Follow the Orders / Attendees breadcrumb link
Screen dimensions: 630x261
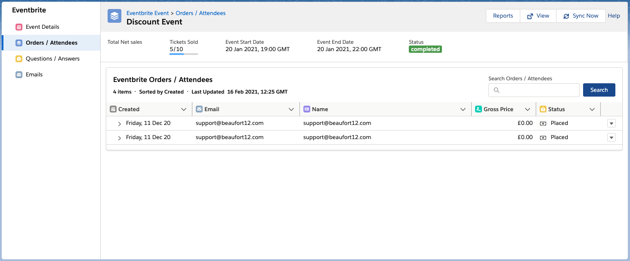click(x=201, y=13)
